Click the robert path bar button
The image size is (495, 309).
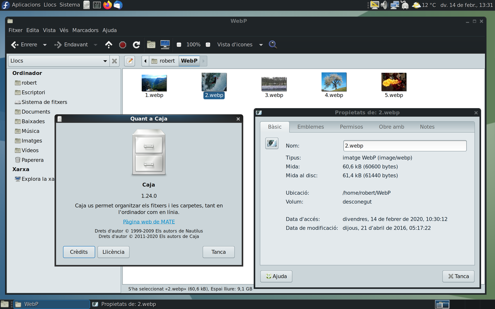click(164, 61)
